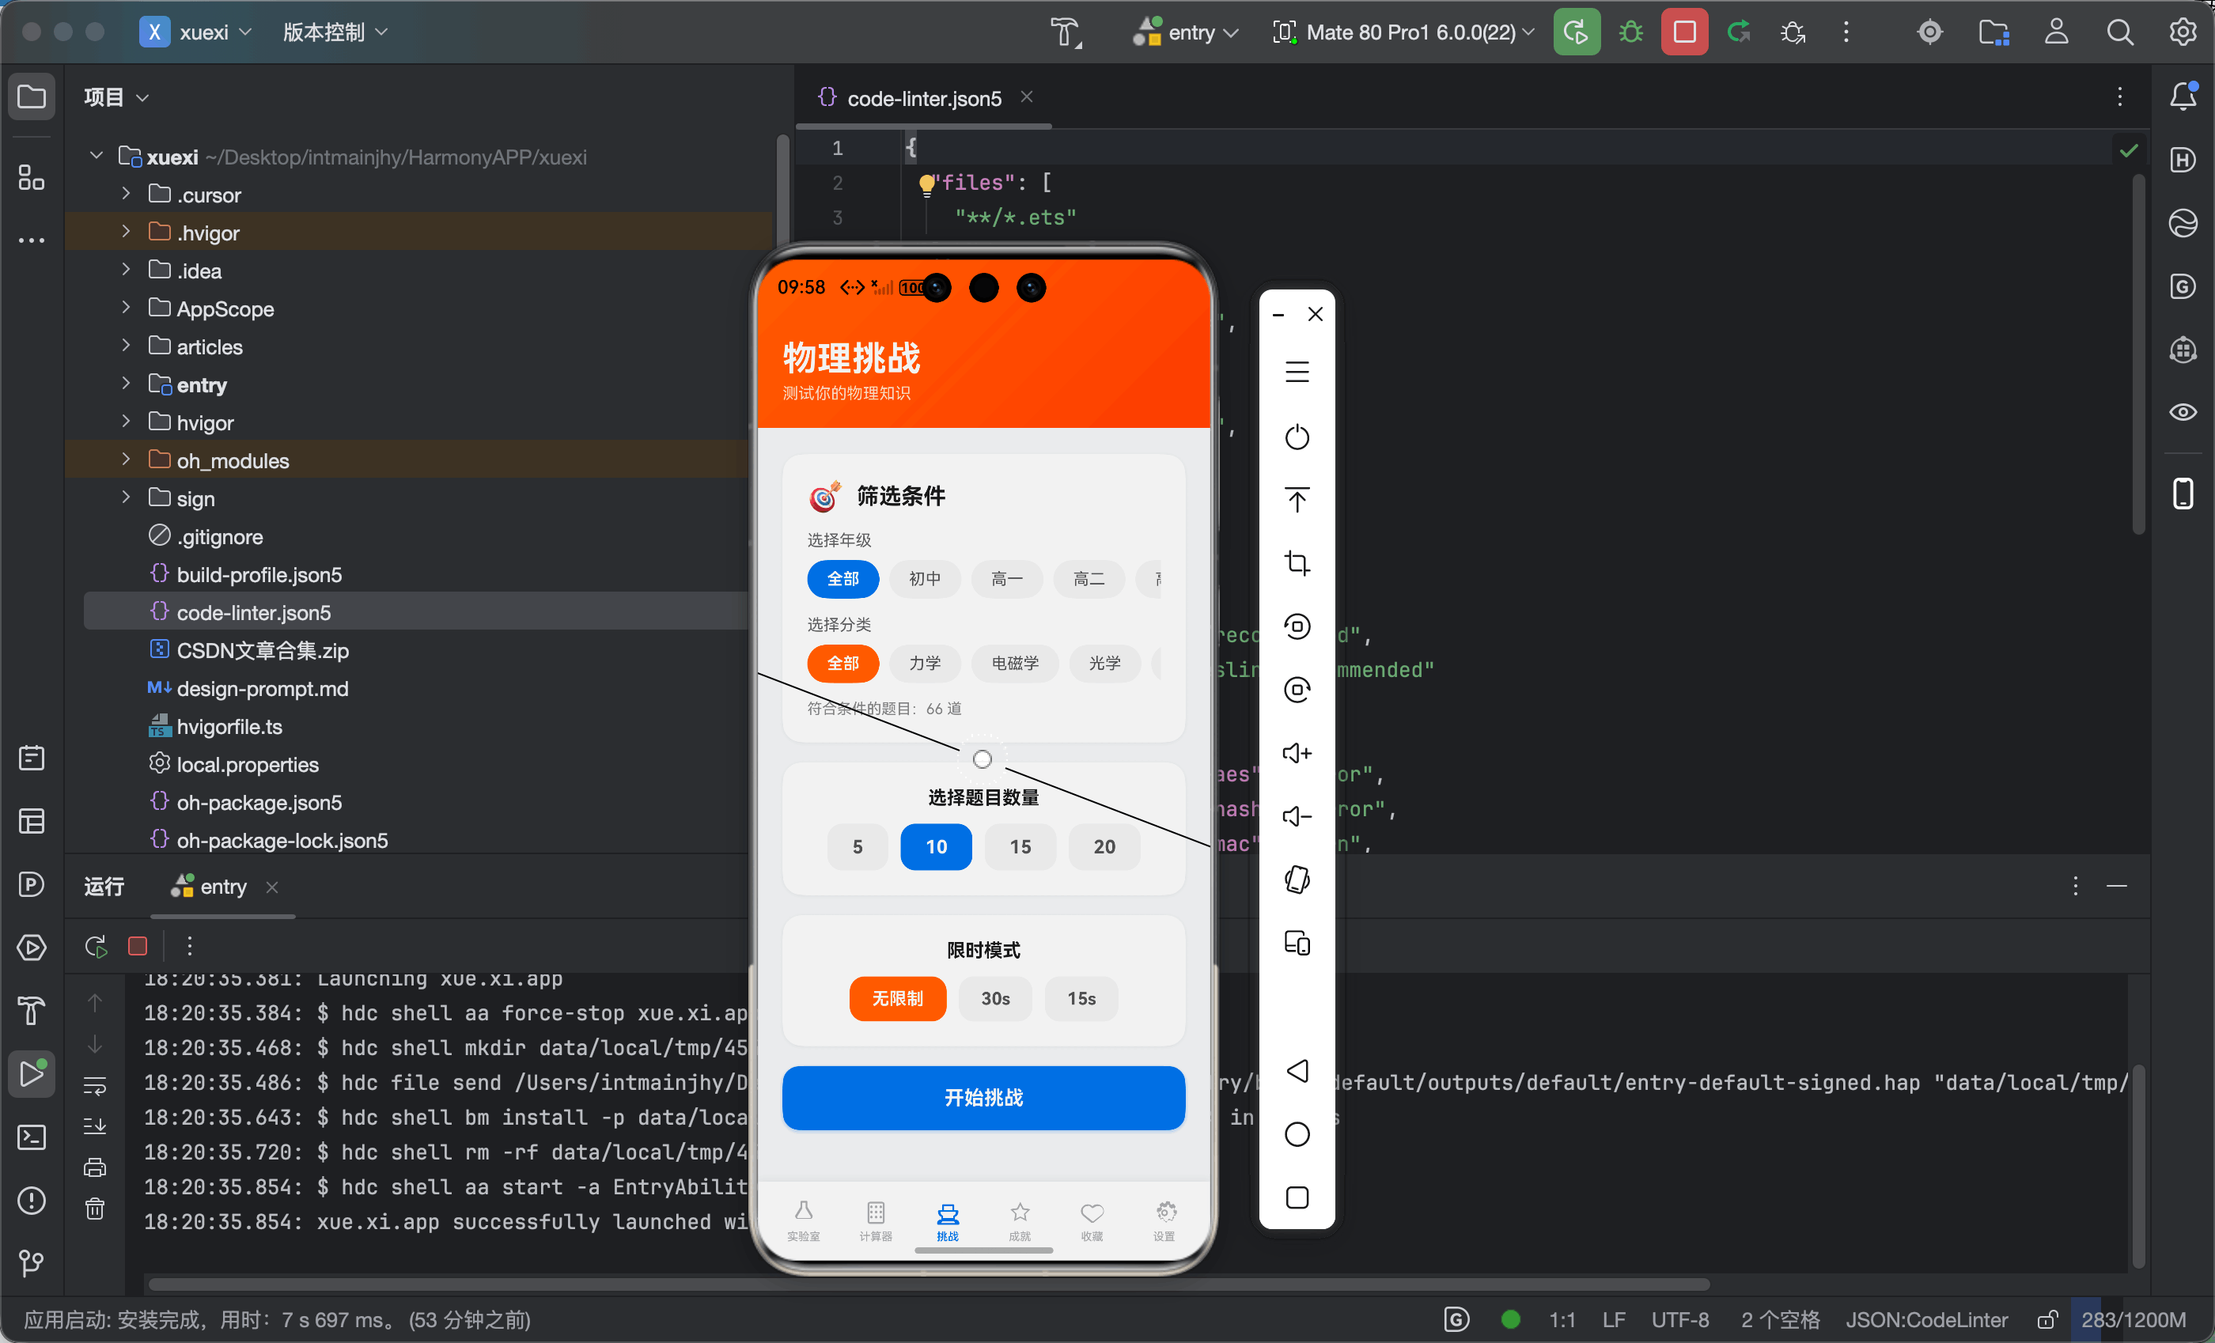Open entry run configuration dropdown
This screenshot has height=1343, width=2215.
click(x=1186, y=32)
